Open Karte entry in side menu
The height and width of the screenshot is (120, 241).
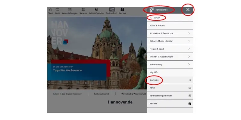170,88
